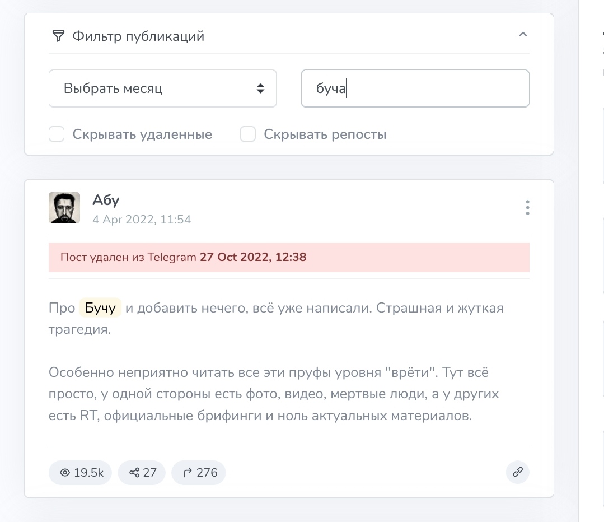This screenshot has width=604, height=522.
Task: Click the 'Скрывать репосты' label text
Action: point(325,134)
